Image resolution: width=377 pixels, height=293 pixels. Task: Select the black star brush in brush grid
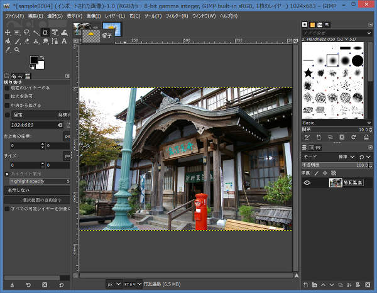click(x=309, y=74)
